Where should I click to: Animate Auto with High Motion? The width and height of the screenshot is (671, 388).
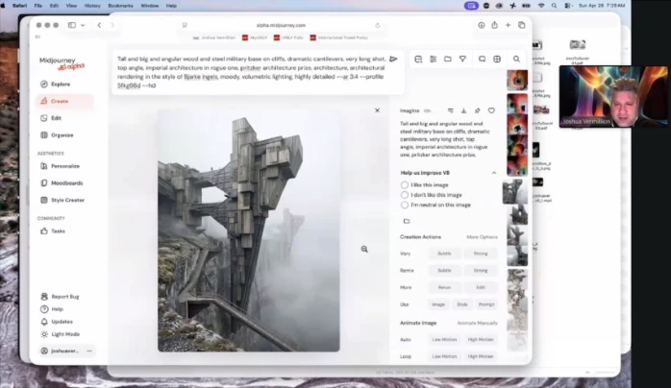coord(481,340)
